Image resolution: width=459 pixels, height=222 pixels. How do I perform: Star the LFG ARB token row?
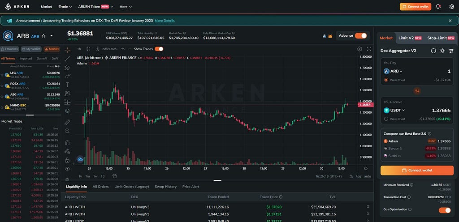(x=2, y=75)
